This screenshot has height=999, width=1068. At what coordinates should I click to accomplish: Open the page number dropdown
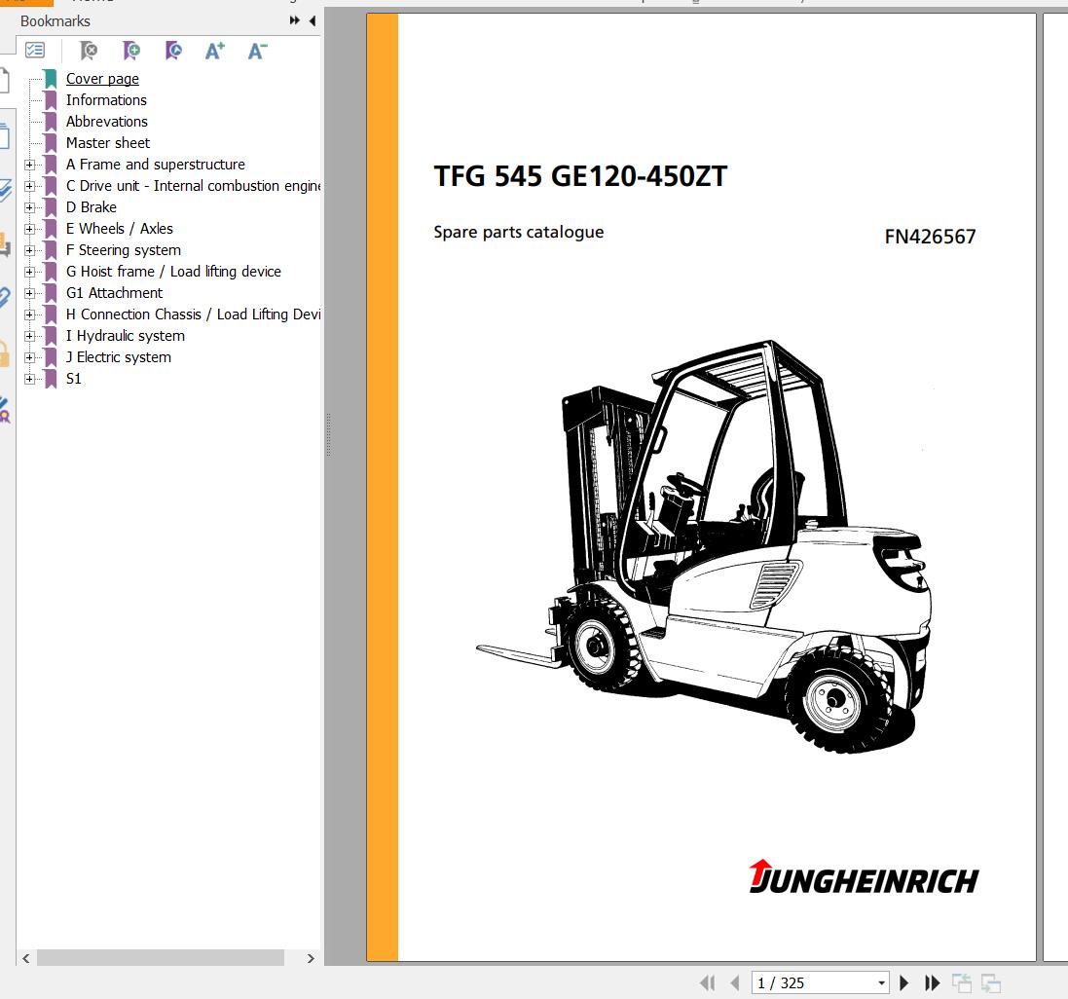(881, 983)
